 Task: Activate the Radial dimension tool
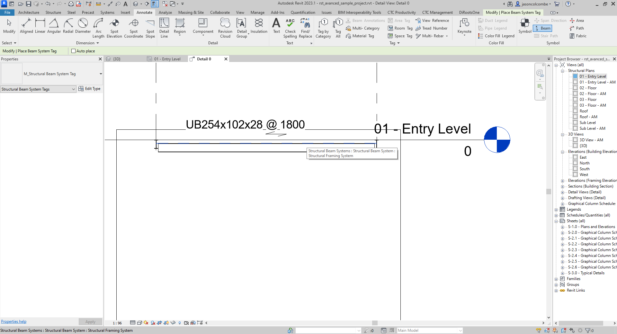tap(68, 26)
